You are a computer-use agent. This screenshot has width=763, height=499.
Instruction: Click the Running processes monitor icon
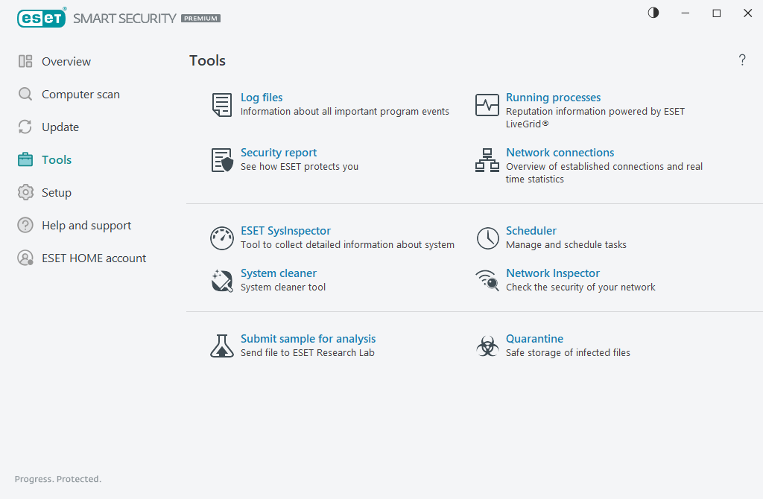[x=487, y=105]
